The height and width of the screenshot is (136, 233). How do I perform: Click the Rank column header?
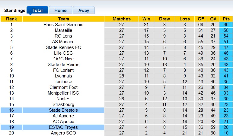pos(11,19)
